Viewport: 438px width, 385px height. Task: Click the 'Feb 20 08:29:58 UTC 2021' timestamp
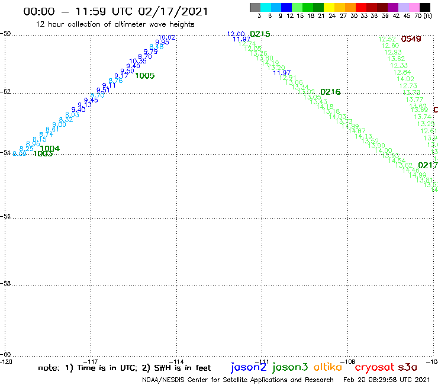tap(387, 380)
